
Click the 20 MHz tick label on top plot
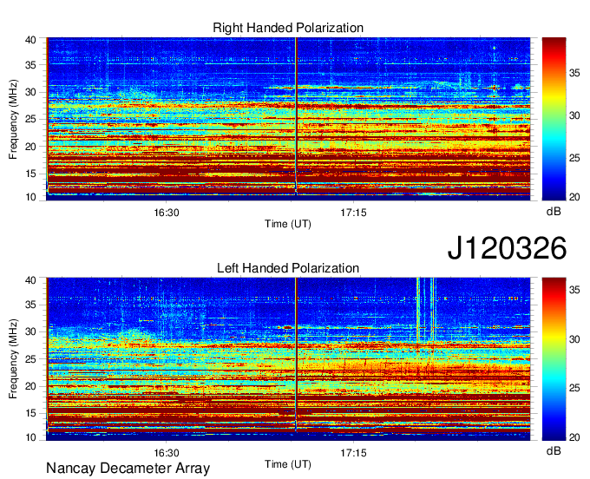[x=30, y=147]
